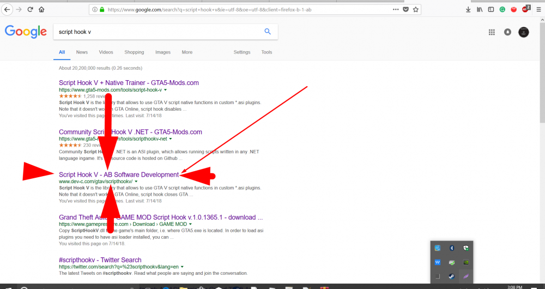Screen dimensions: 545x289
Task: Click the taskbar clock showing 3:08 PM
Action: click(x=515, y=287)
